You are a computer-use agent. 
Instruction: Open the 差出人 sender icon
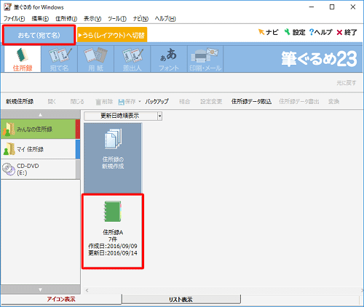132,59
